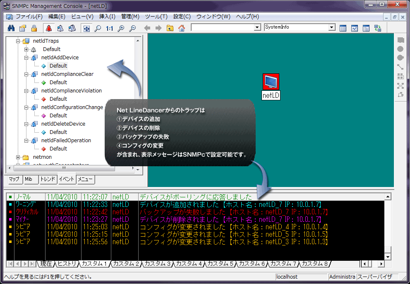Select the diagonal link tool in right toolbar
Image resolution: width=410 pixels, height=284 pixels.
click(x=400, y=67)
